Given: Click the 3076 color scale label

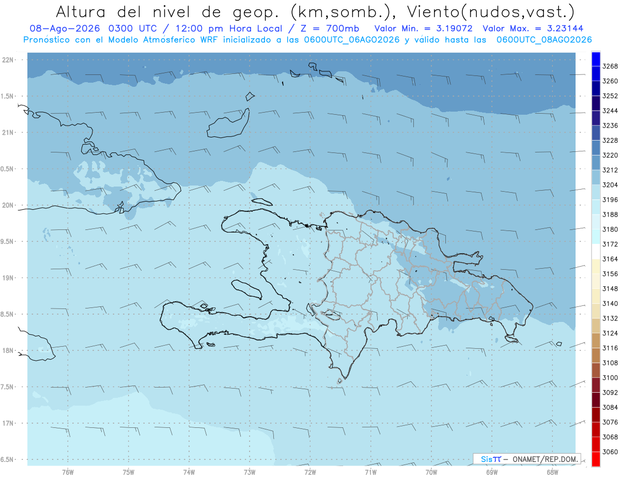Looking at the screenshot, I should [x=610, y=422].
